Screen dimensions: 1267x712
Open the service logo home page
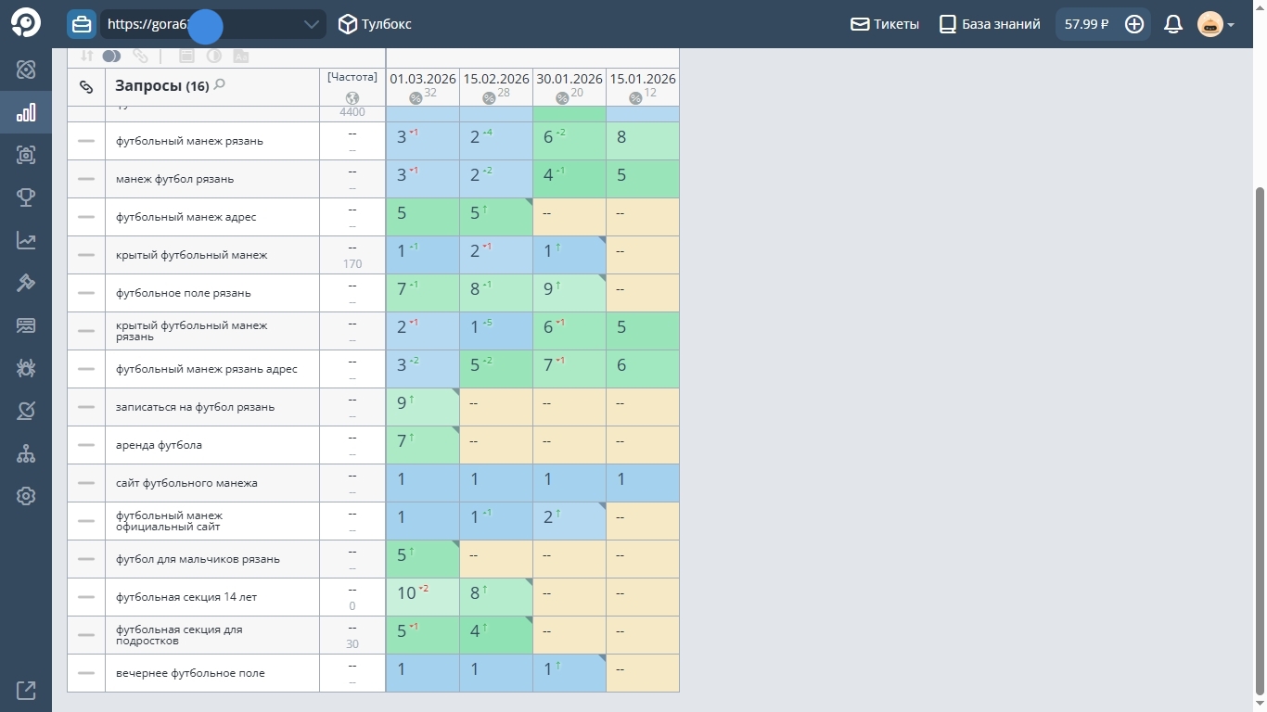26,23
